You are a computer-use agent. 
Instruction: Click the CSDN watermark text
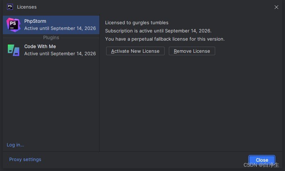coord(261,165)
